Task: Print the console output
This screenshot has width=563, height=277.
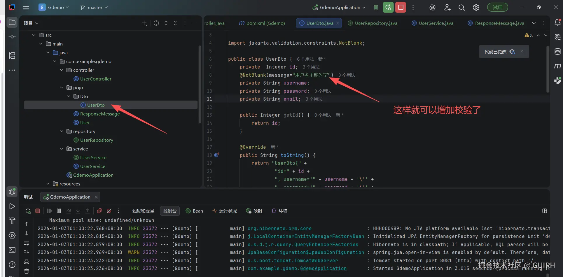Action: point(27,262)
